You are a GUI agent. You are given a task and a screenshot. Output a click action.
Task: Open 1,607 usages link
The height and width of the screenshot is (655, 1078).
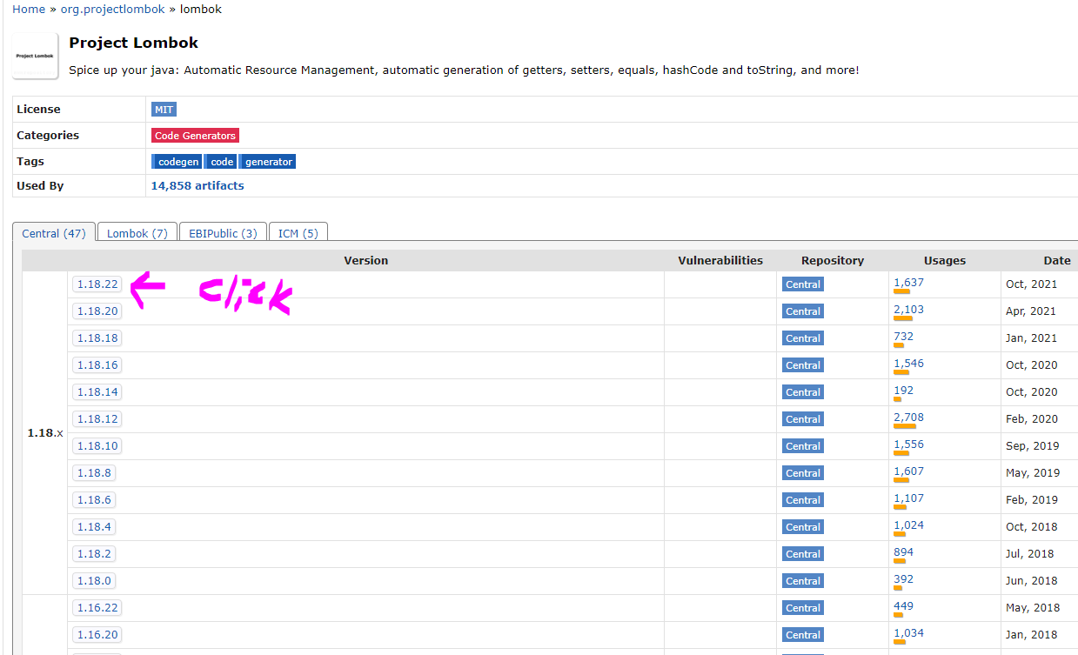908,471
